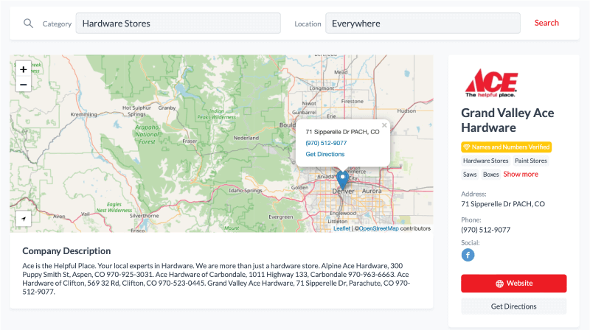Click the Ace Hardware logo
Screen dimensions: 590x330
[x=490, y=82]
